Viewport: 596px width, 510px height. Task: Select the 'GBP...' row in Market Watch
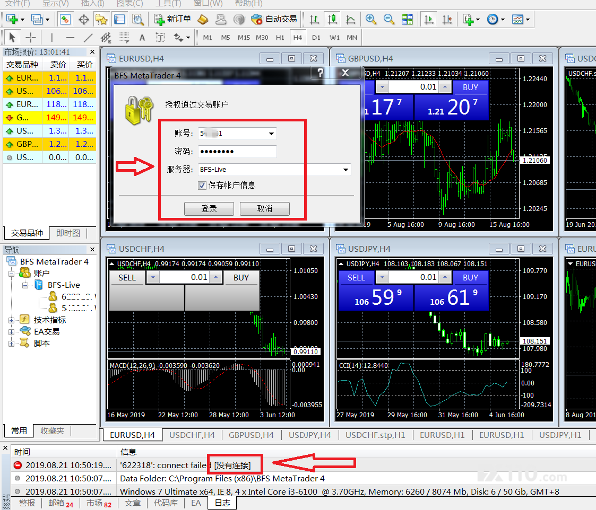(x=49, y=144)
